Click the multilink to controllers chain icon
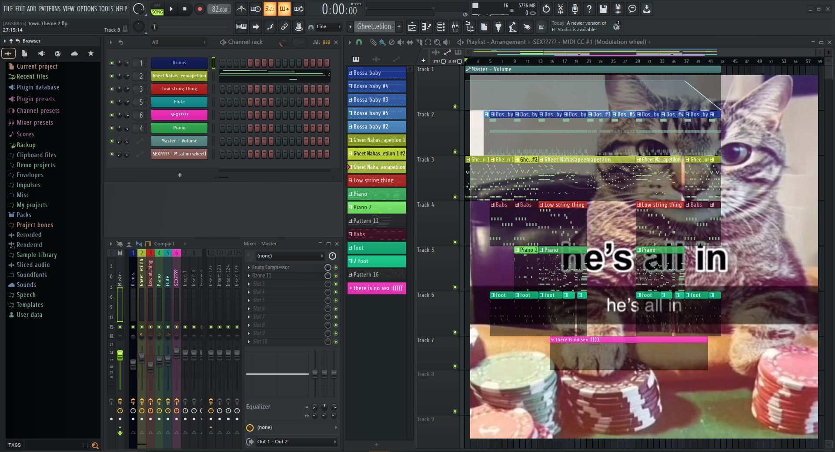Image resolution: width=835 pixels, height=452 pixels. (x=284, y=26)
